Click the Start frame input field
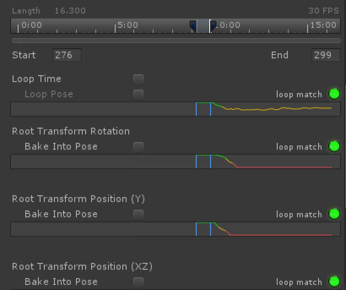 67,55
